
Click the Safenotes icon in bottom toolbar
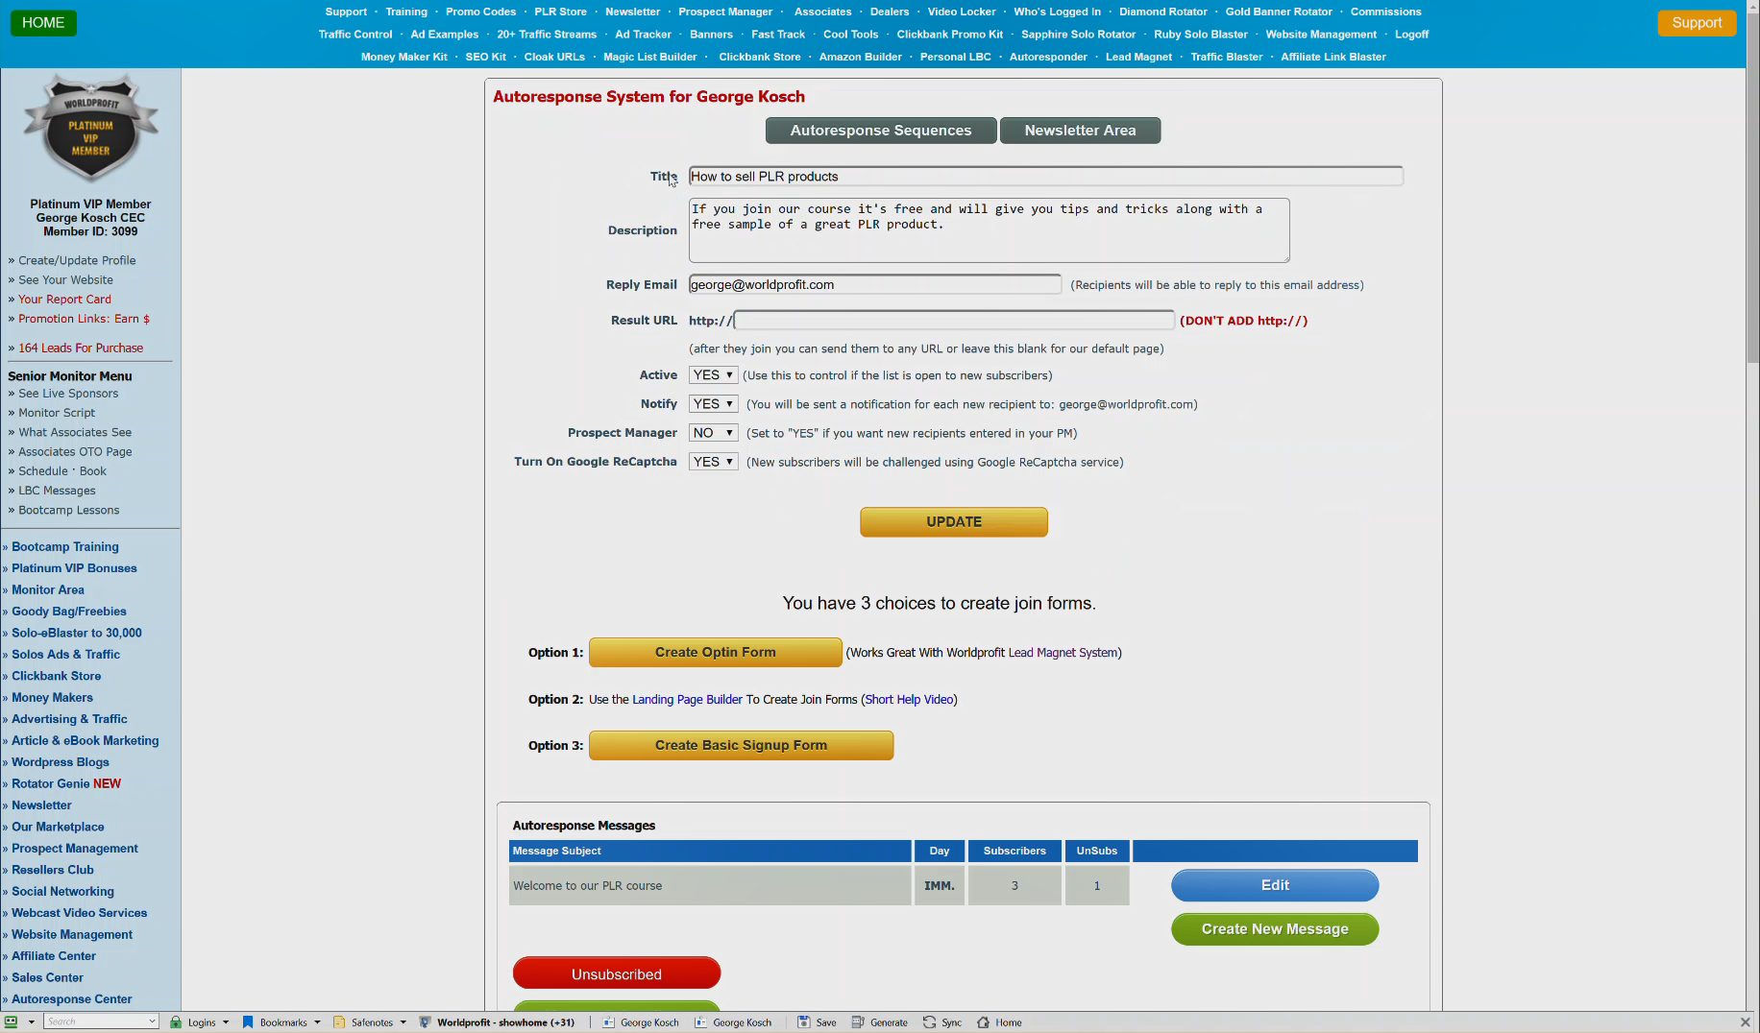339,1022
